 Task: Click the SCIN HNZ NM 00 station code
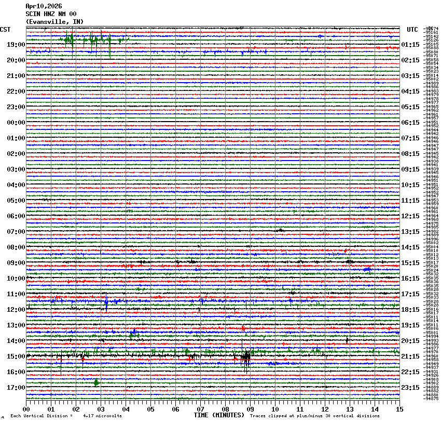click(x=51, y=14)
